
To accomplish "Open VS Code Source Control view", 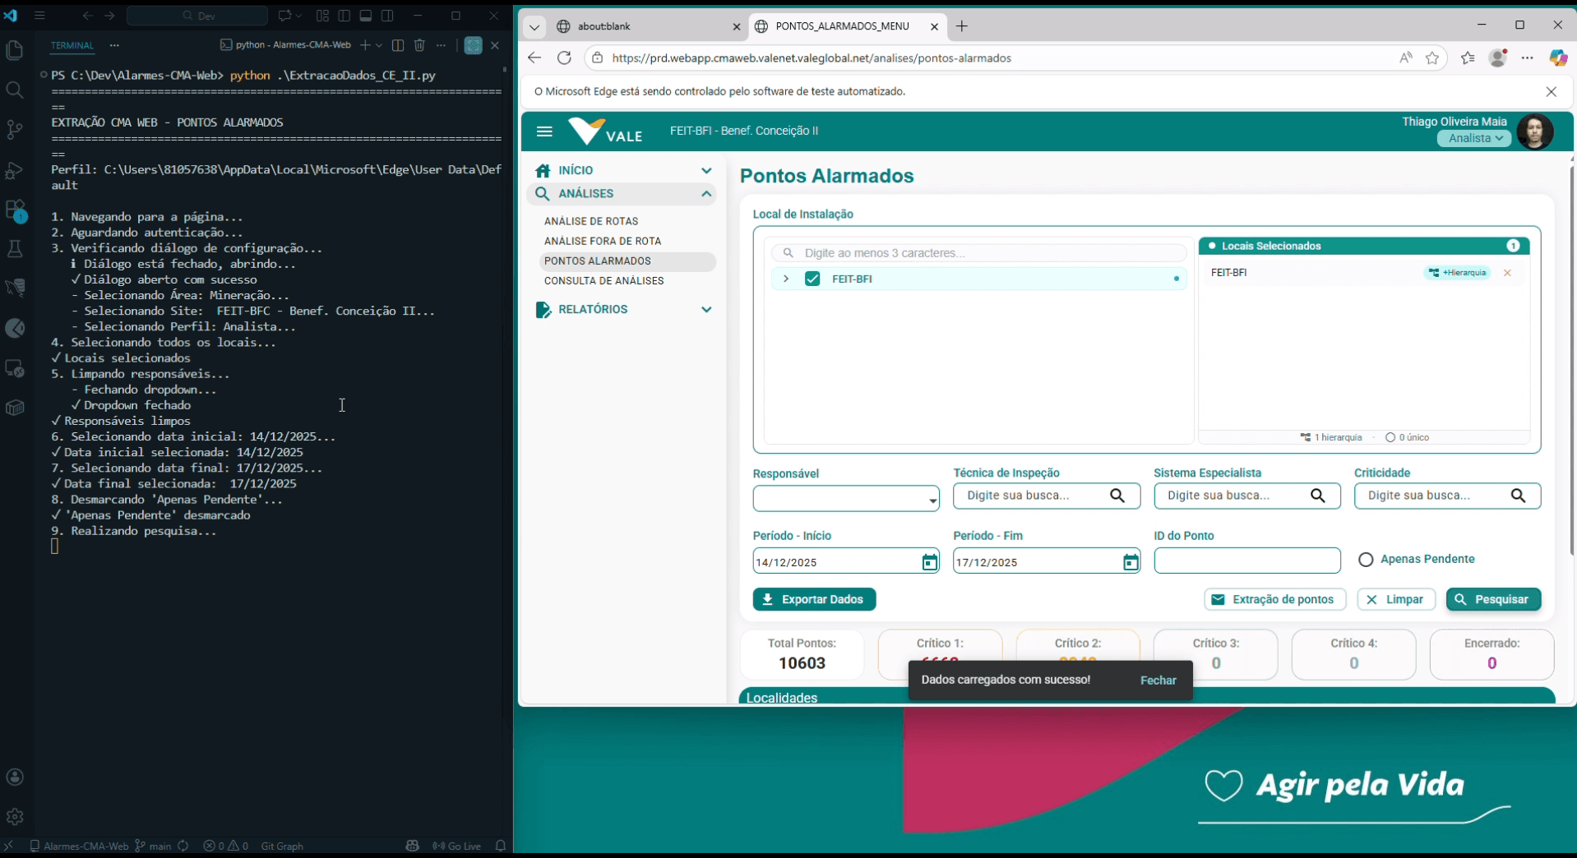I will [15, 130].
